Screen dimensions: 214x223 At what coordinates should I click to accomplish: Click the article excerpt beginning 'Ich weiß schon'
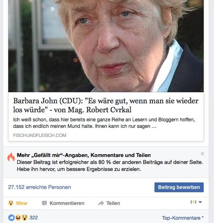point(104,123)
